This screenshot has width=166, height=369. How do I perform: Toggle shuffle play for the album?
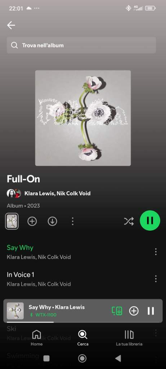pos(129,221)
